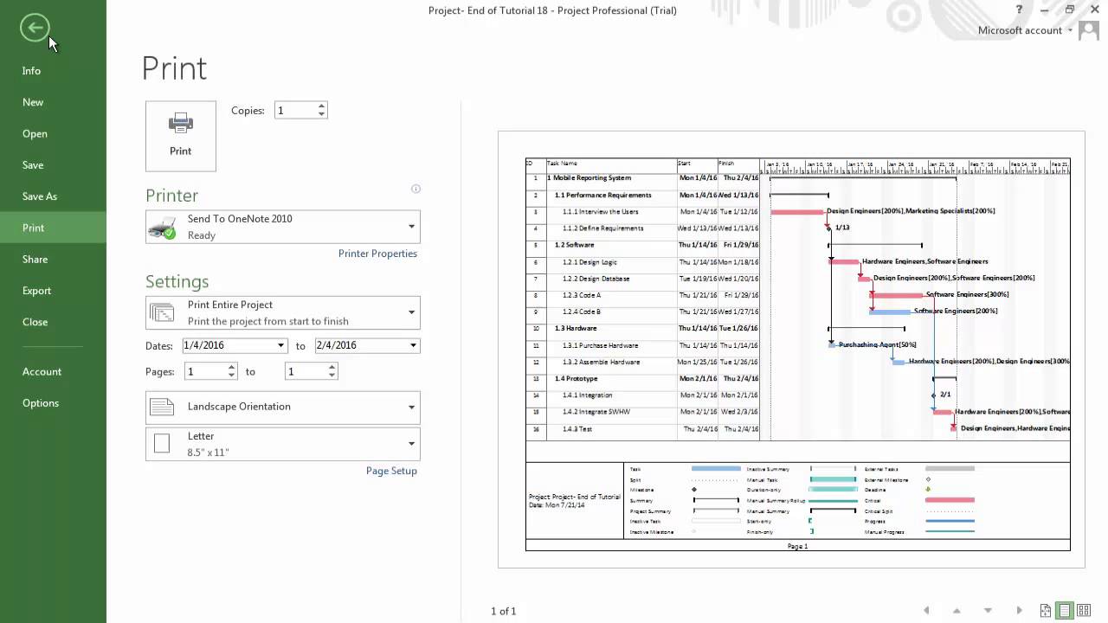Open the Share page
This screenshot has height=623, width=1108.
[35, 259]
